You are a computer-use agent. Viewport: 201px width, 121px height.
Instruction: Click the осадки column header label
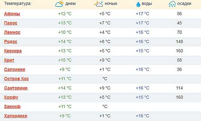click(184, 4)
